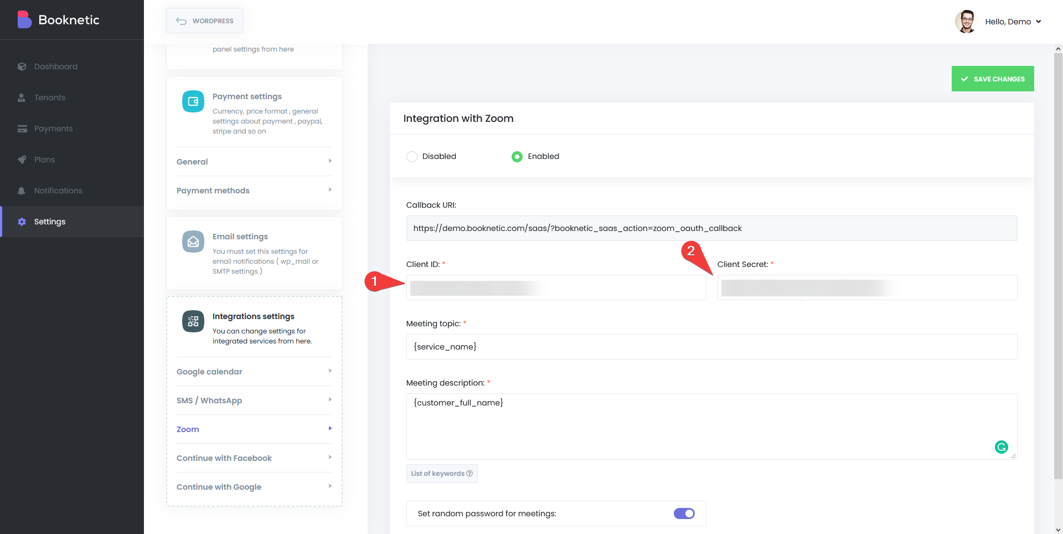Click the help icon on List of keywords

tap(469, 474)
